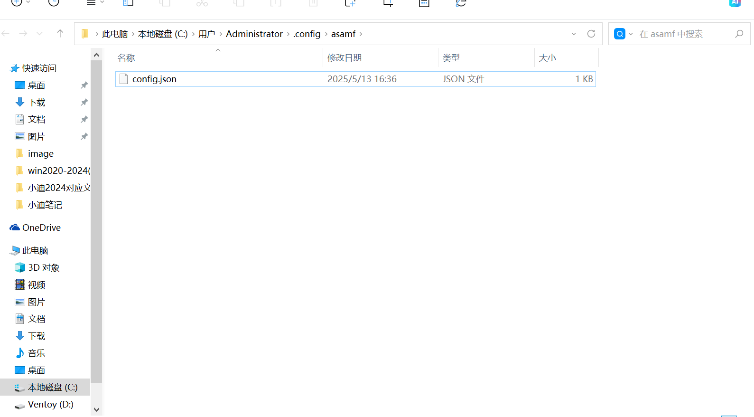Sort by 修改日期 column header

[344, 58]
